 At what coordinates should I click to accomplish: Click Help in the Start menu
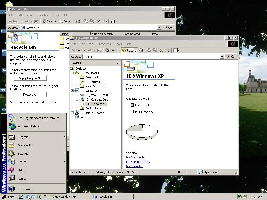pyautogui.click(x=37, y=170)
